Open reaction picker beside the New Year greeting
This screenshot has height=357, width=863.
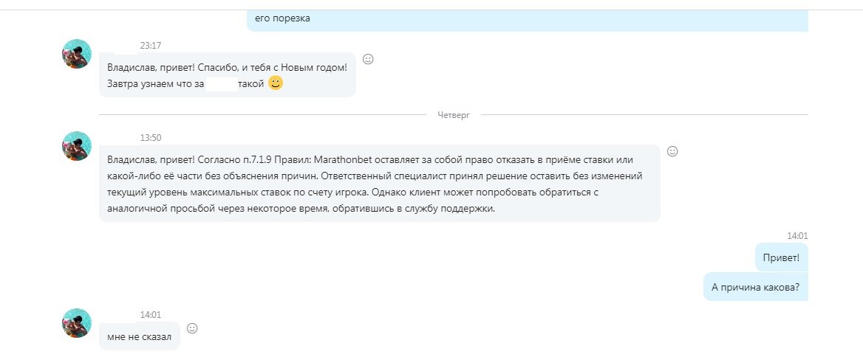pos(368,59)
